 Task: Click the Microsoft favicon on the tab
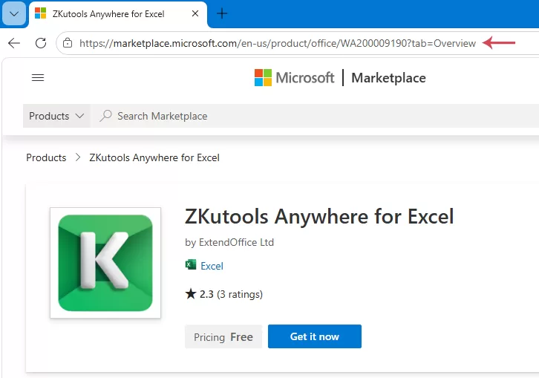[x=41, y=13]
